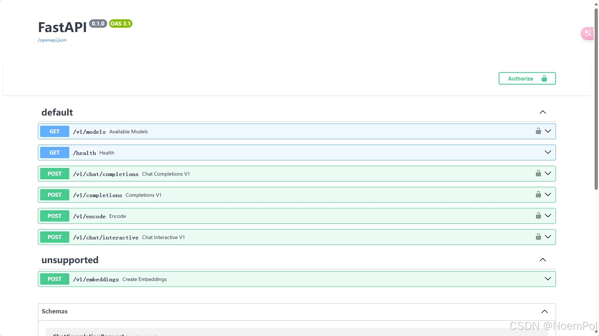Screen dimensions: 599x336
Task: Click the scrollbar down arrow
Action: (596, 332)
